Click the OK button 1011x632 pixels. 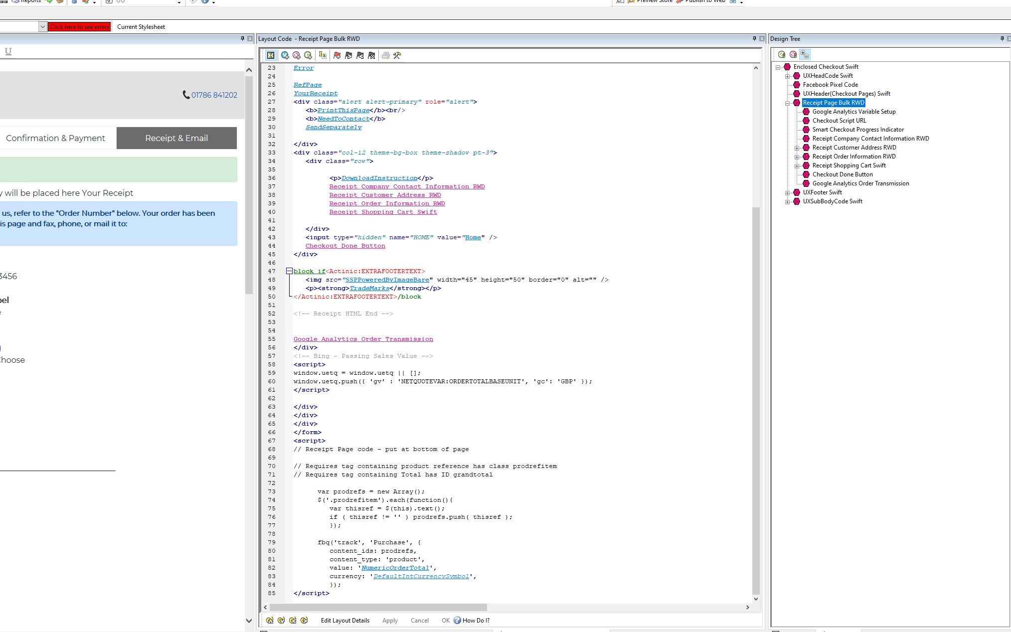pos(445,621)
